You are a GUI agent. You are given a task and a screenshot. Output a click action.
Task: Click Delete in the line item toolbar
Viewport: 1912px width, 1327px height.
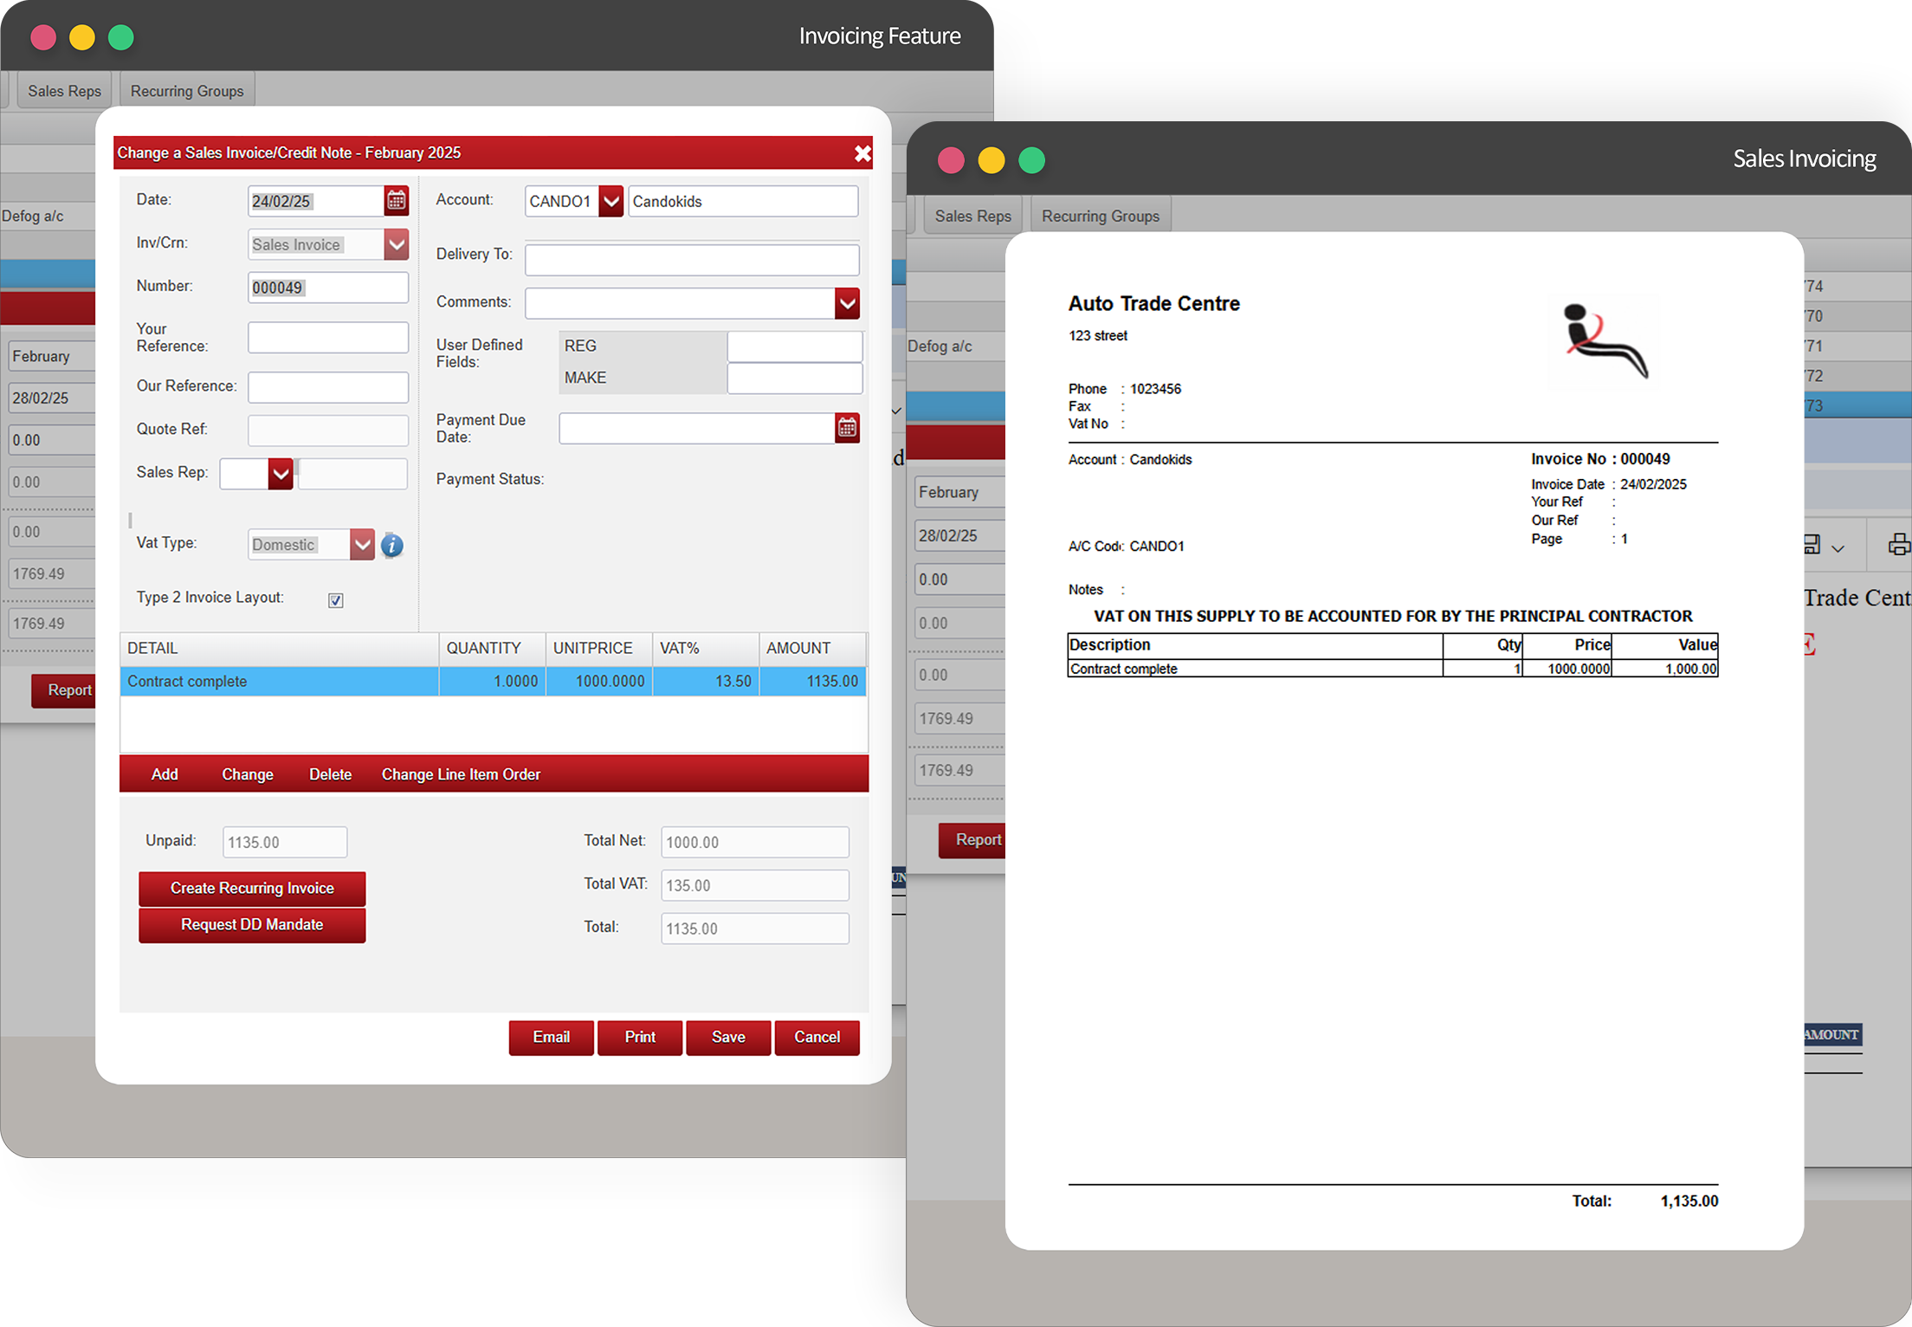[x=330, y=774]
